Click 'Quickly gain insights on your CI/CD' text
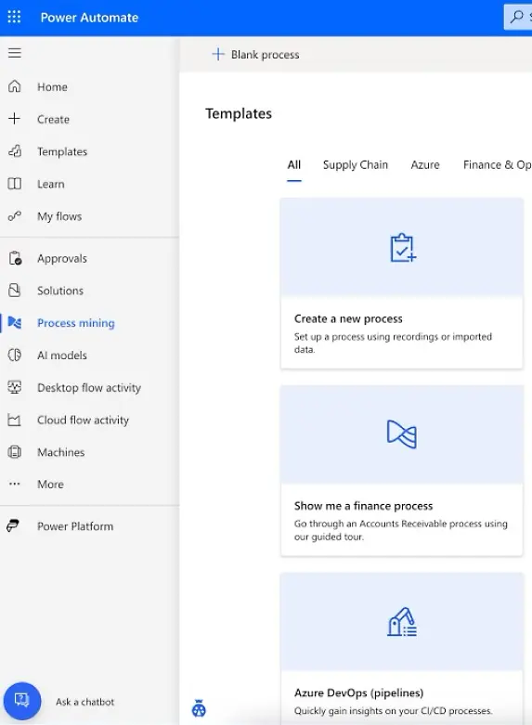Screen dimensions: 532x725 (393, 711)
